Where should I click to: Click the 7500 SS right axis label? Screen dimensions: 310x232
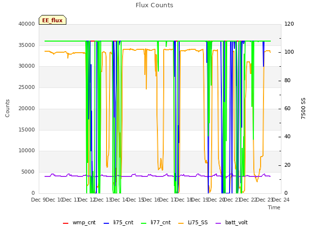(x=303, y=108)
